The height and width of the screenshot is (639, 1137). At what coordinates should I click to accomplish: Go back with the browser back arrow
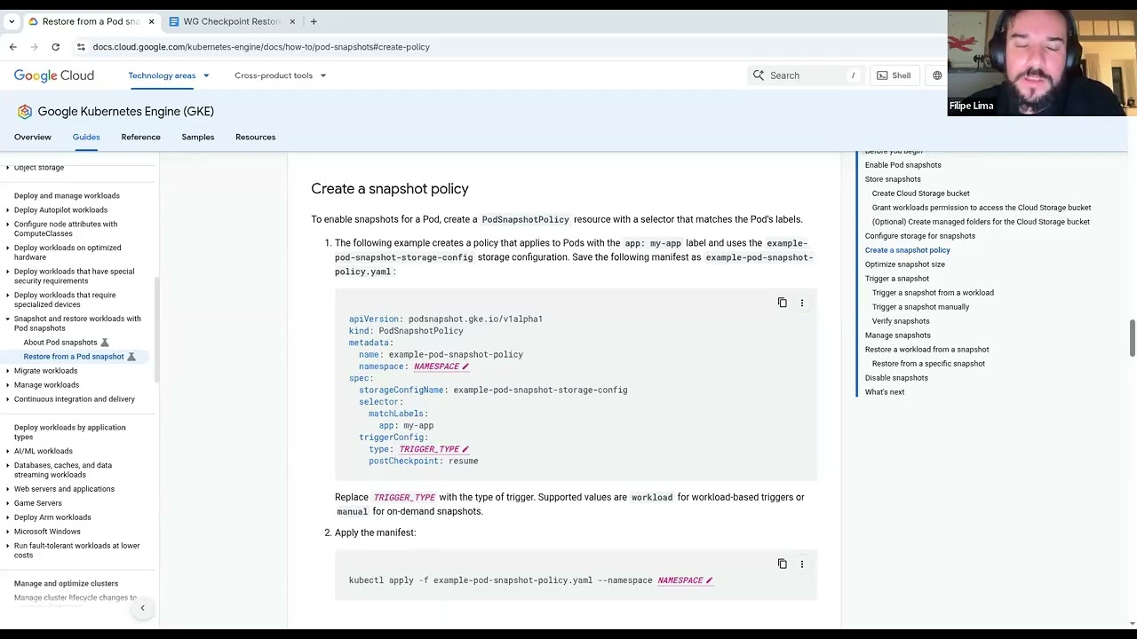click(x=13, y=47)
